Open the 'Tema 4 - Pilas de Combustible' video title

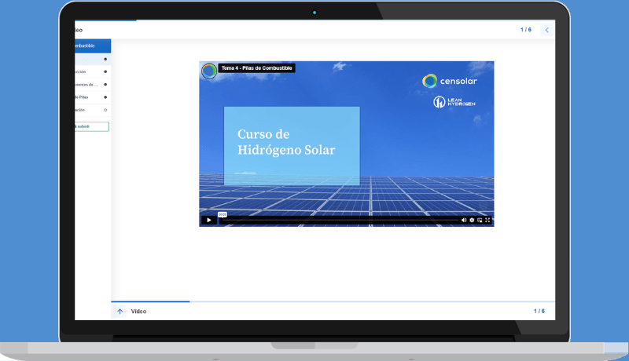tap(257, 68)
